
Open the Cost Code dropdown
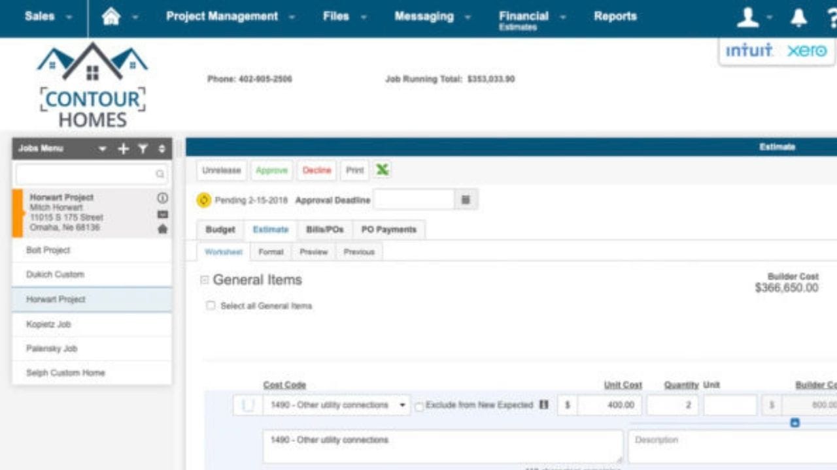click(402, 405)
